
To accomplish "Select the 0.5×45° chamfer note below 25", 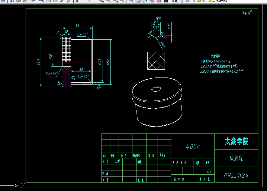I will tap(83, 76).
